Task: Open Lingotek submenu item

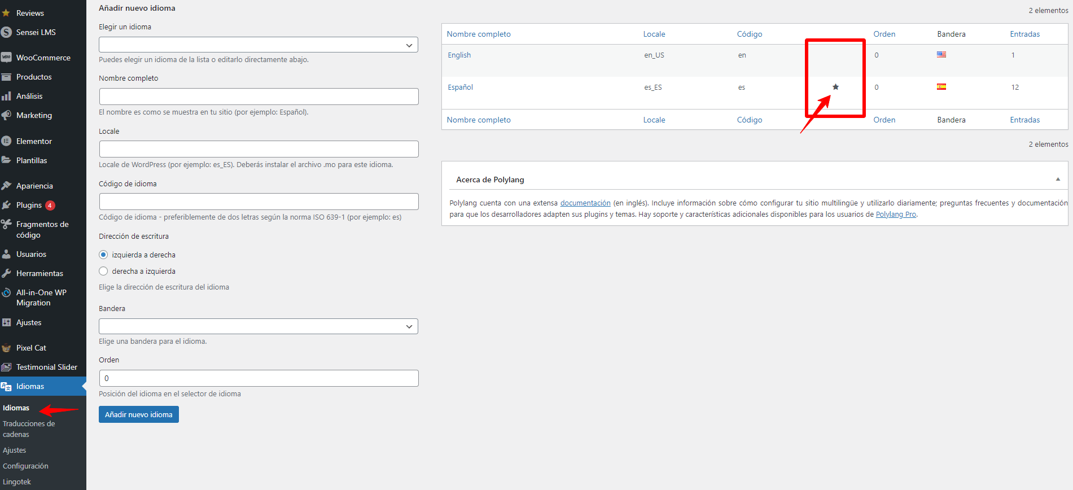Action: [x=17, y=482]
